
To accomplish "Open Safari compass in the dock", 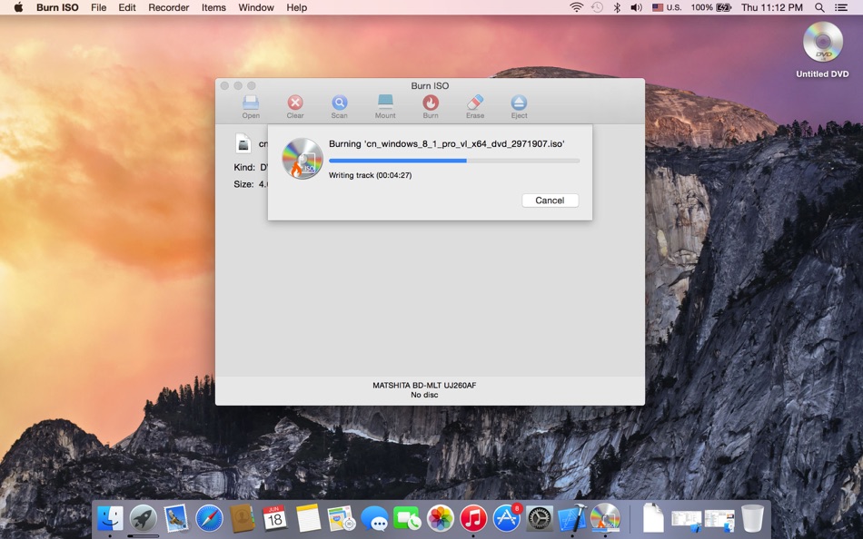I will (x=209, y=518).
